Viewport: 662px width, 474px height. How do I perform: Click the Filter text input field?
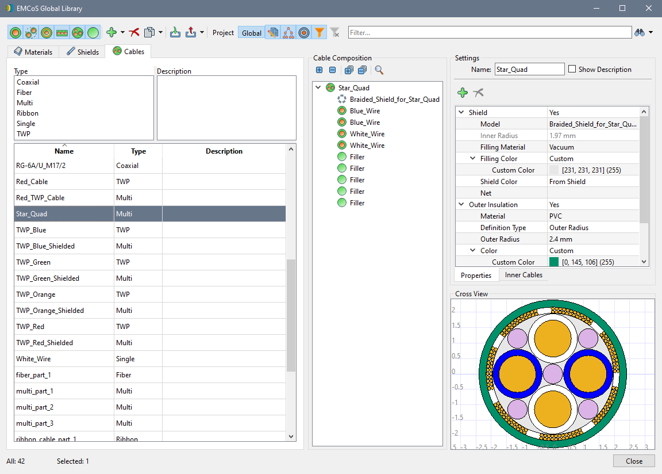488,33
